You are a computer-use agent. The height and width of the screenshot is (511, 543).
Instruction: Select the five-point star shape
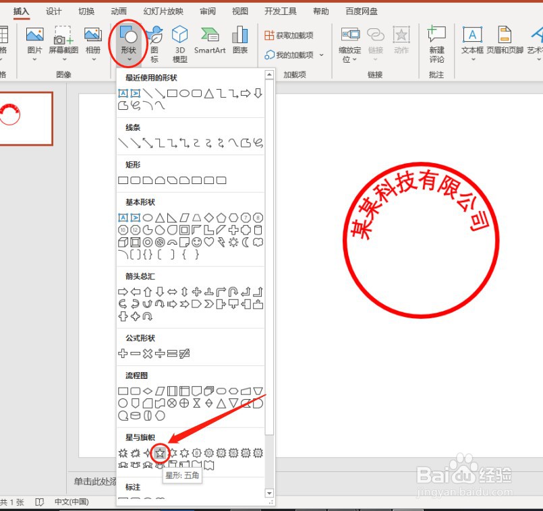160,452
